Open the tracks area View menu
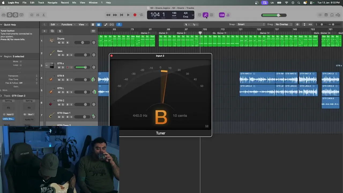 coord(83,24)
